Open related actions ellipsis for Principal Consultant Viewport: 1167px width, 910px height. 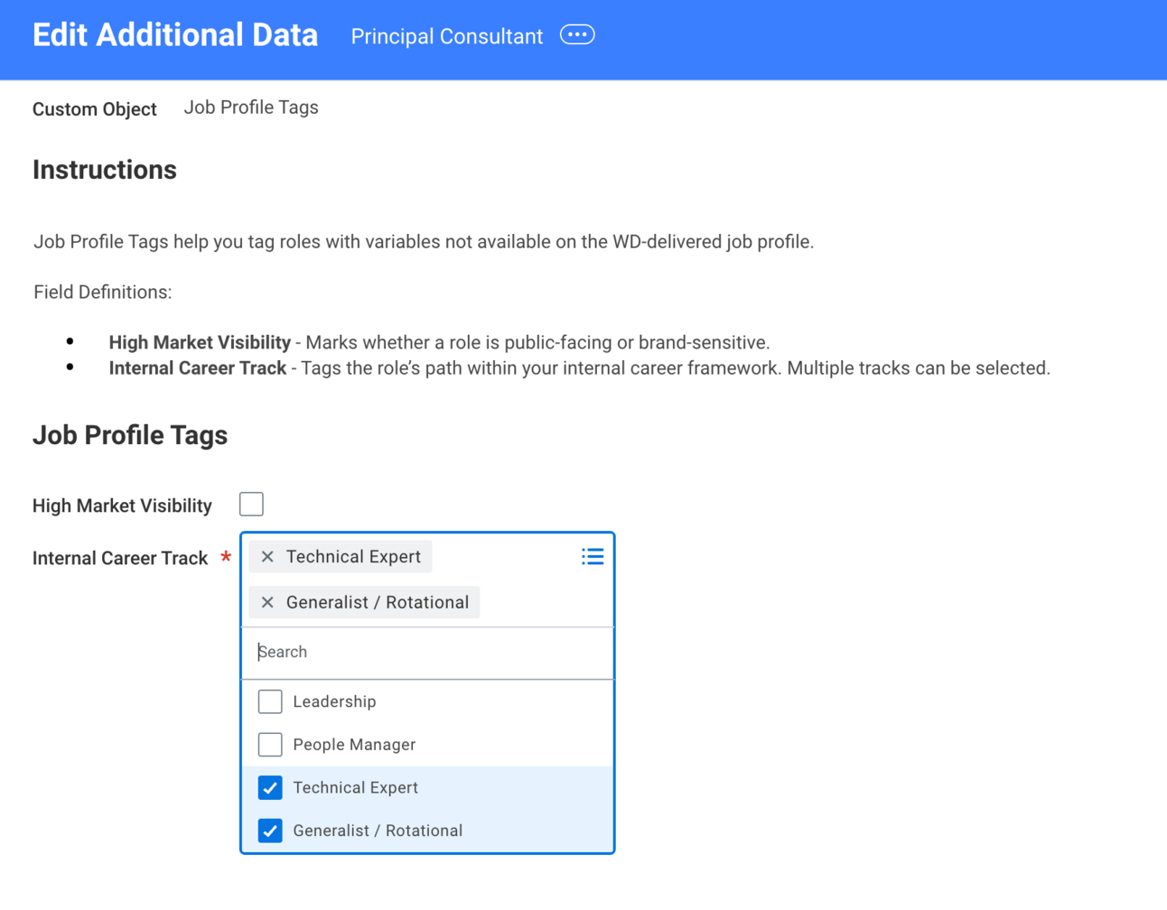coord(577,35)
